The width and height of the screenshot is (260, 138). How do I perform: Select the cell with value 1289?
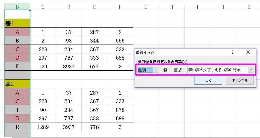click(x=43, y=127)
